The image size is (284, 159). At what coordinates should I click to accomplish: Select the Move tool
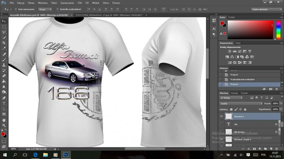(4, 21)
